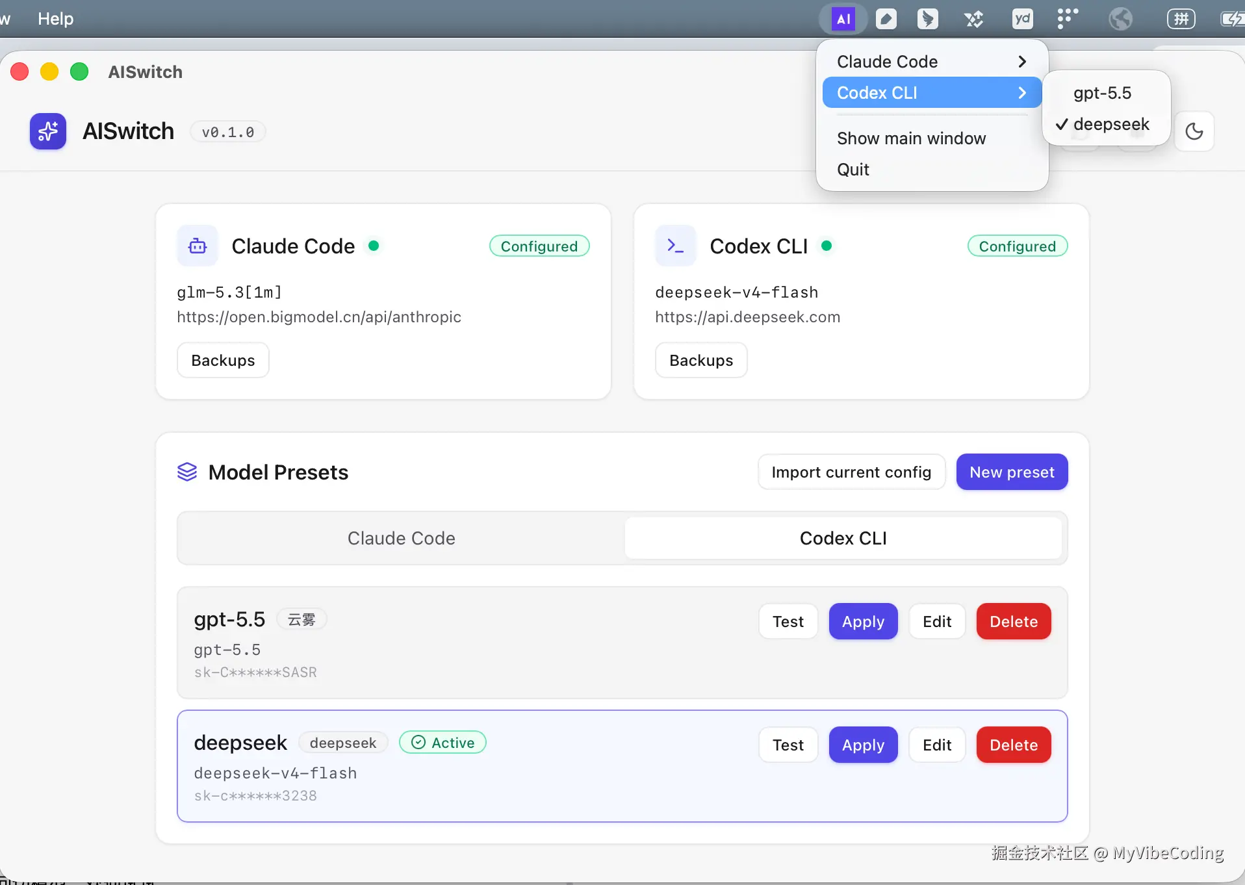Click the dots-grid menu bar icon

[x=1067, y=18]
